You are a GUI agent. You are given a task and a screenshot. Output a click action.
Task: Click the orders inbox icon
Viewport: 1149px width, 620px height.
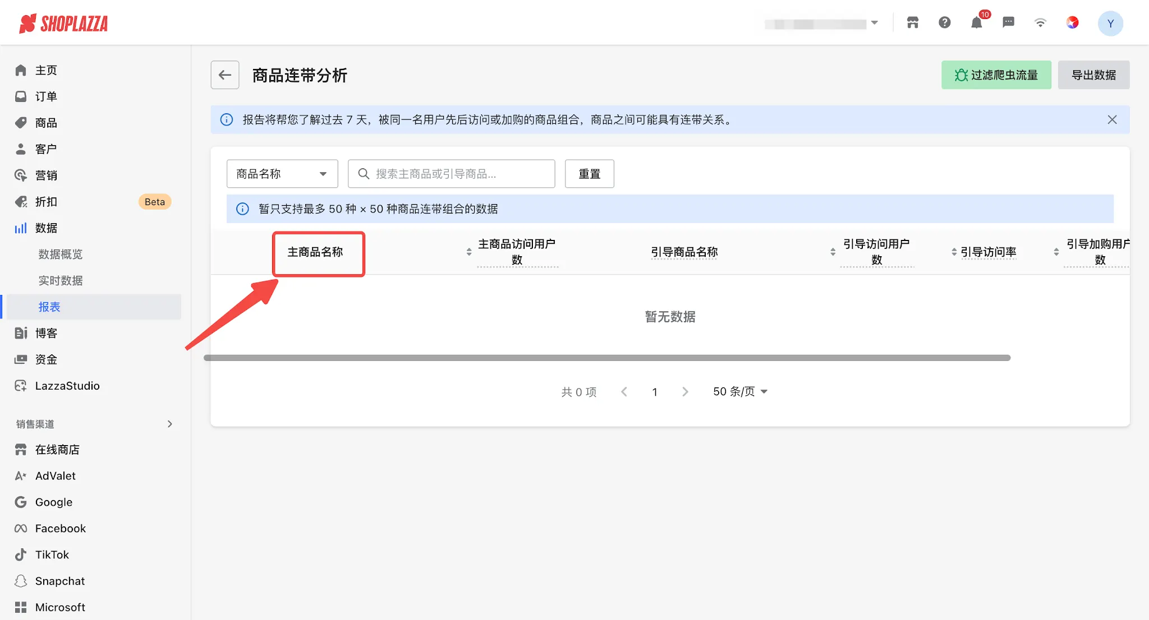21,96
